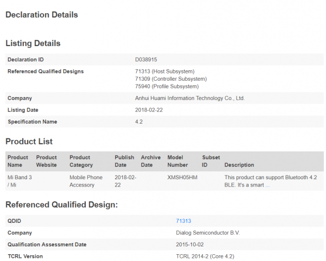Click the Product Name column header
This screenshot has width=326, height=261.
18,161
